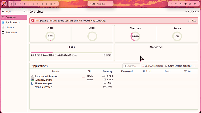Click the Applications grid sidebar icon
This screenshot has width=201, height=113.
pyautogui.click(x=3, y=22)
